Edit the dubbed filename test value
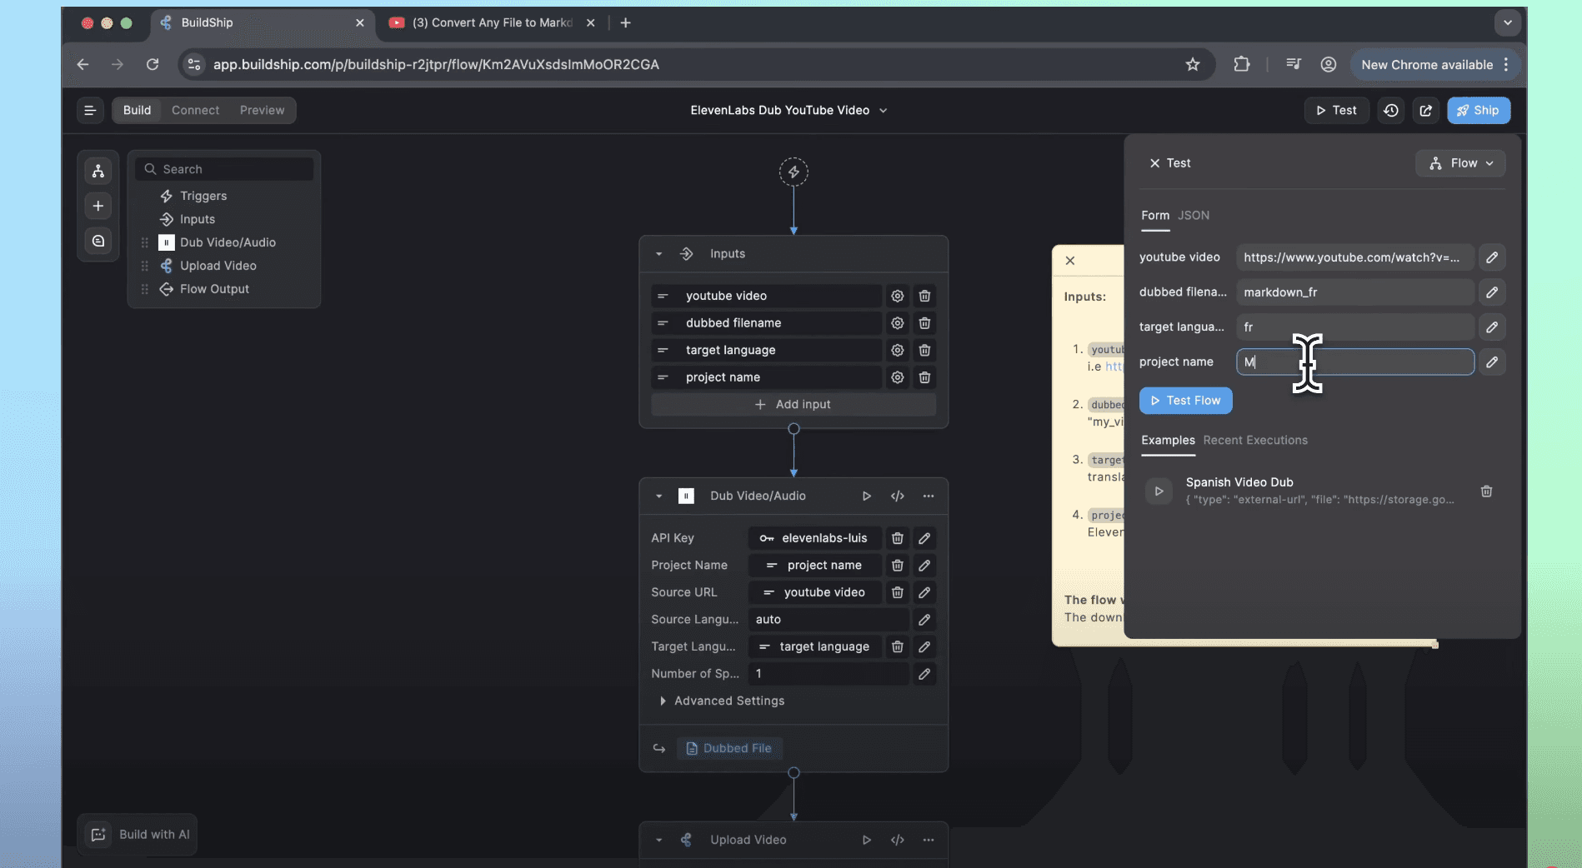This screenshot has height=868, width=1582. coord(1492,292)
